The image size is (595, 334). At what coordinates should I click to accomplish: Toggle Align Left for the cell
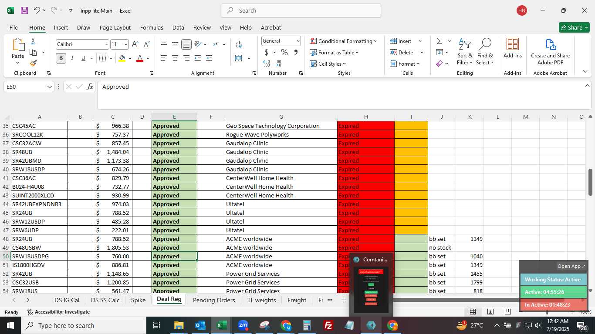[x=164, y=58]
